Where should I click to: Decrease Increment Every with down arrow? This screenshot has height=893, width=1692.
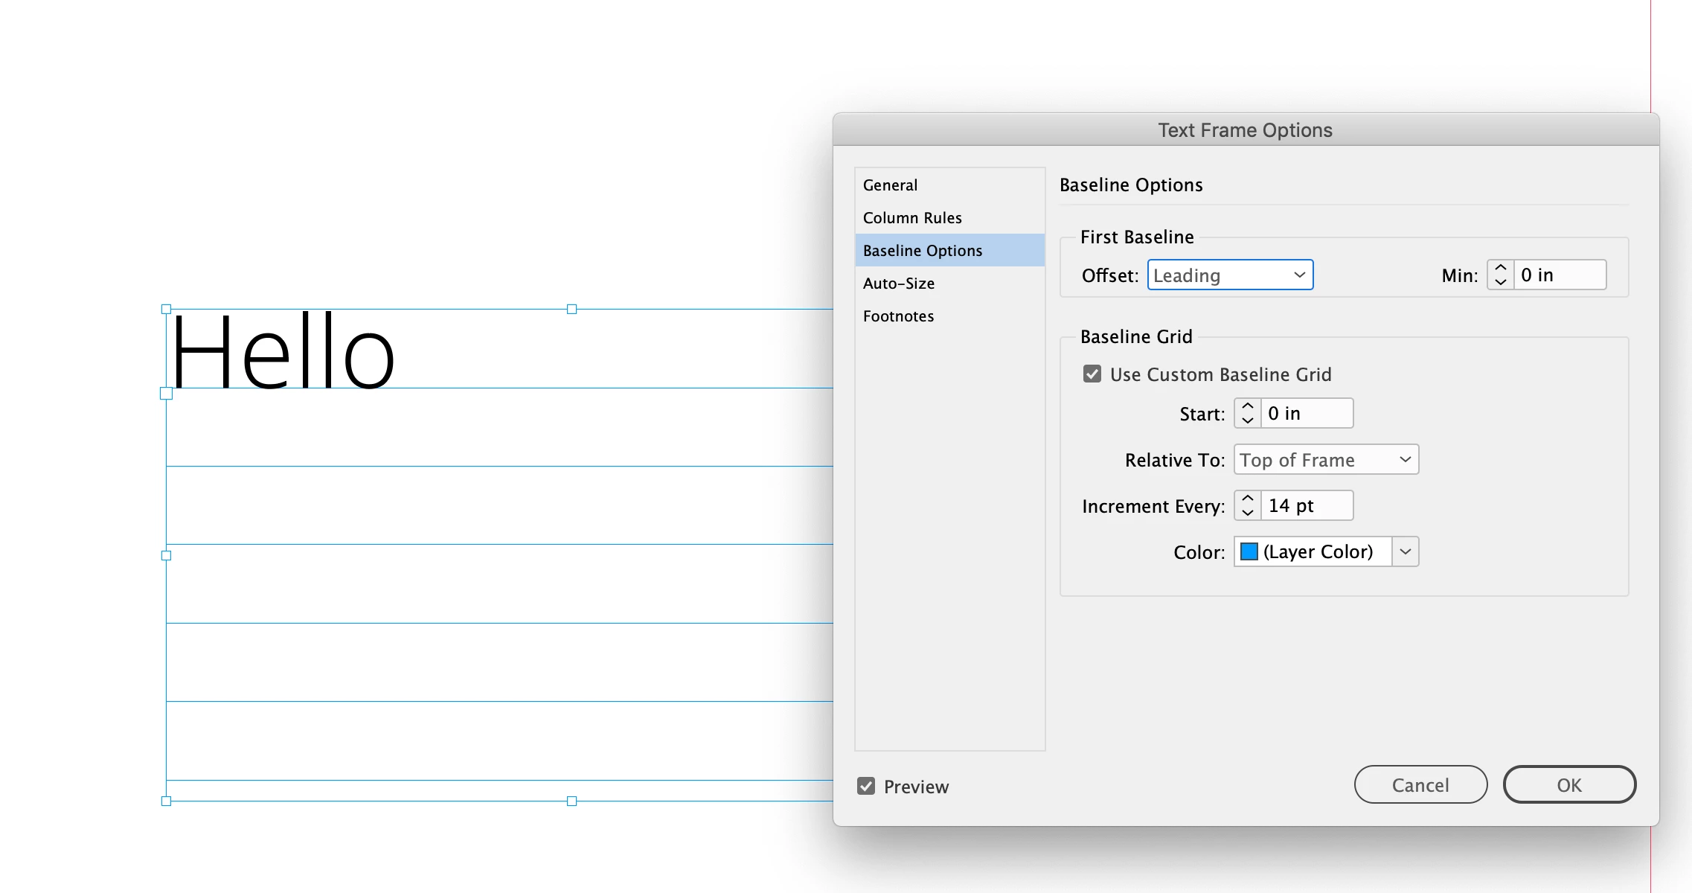point(1248,513)
